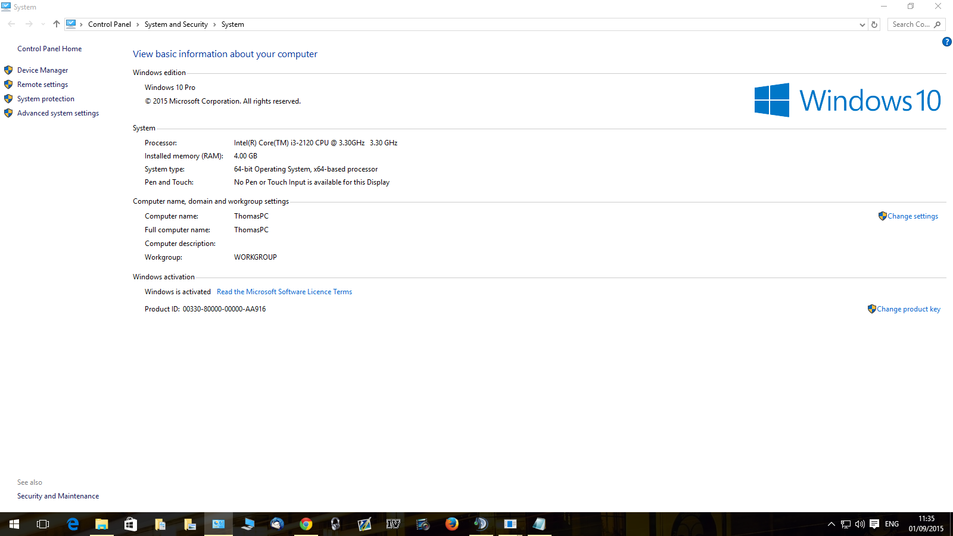953x536 pixels.
Task: Click Change product key link
Action: click(x=908, y=309)
